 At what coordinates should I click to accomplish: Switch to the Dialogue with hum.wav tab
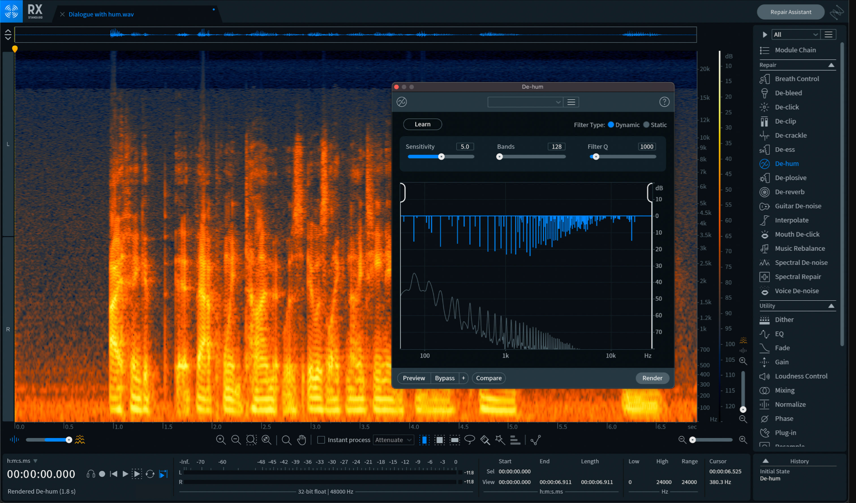pyautogui.click(x=101, y=14)
